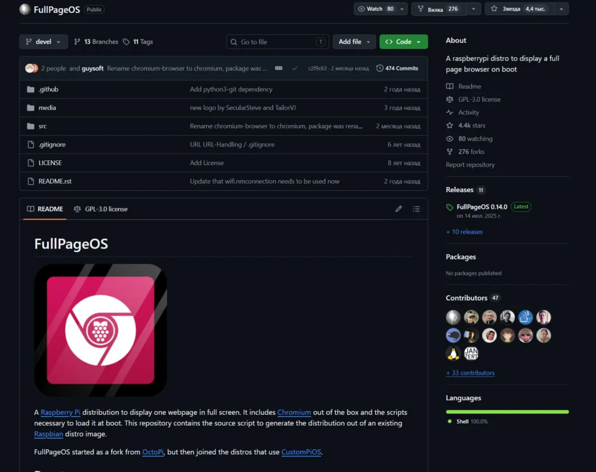Click the commit history clock icon
The width and height of the screenshot is (596, 472).
click(379, 68)
